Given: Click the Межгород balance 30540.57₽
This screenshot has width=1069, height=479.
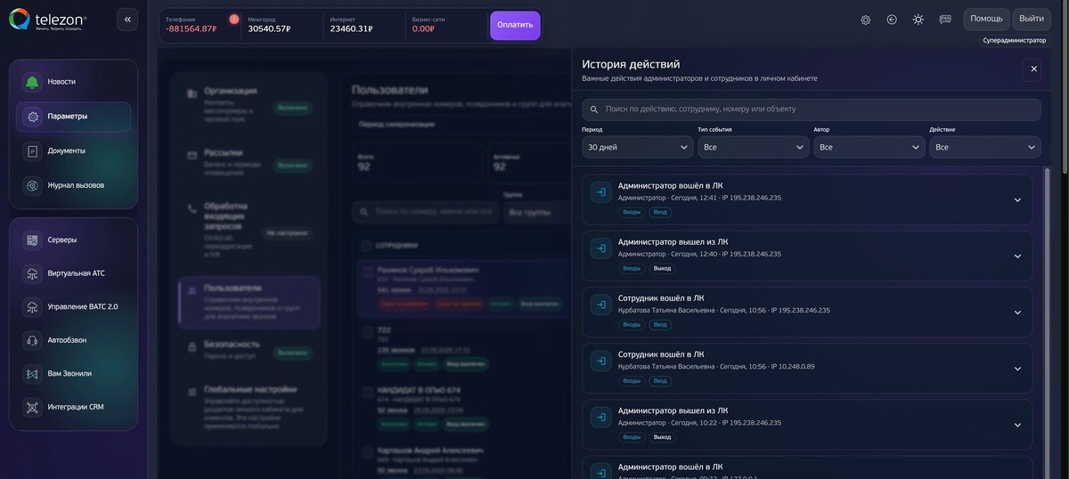Looking at the screenshot, I should [269, 28].
